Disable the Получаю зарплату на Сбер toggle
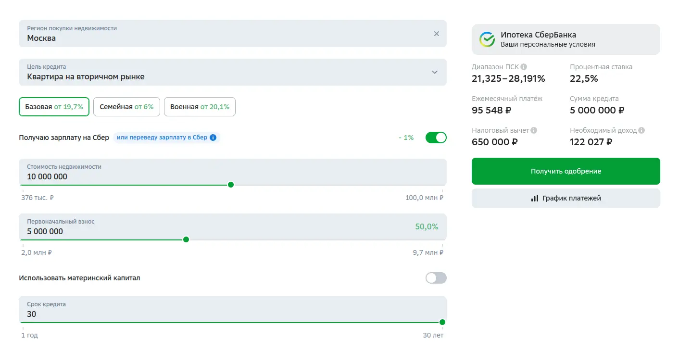The height and width of the screenshot is (351, 679). (x=436, y=138)
